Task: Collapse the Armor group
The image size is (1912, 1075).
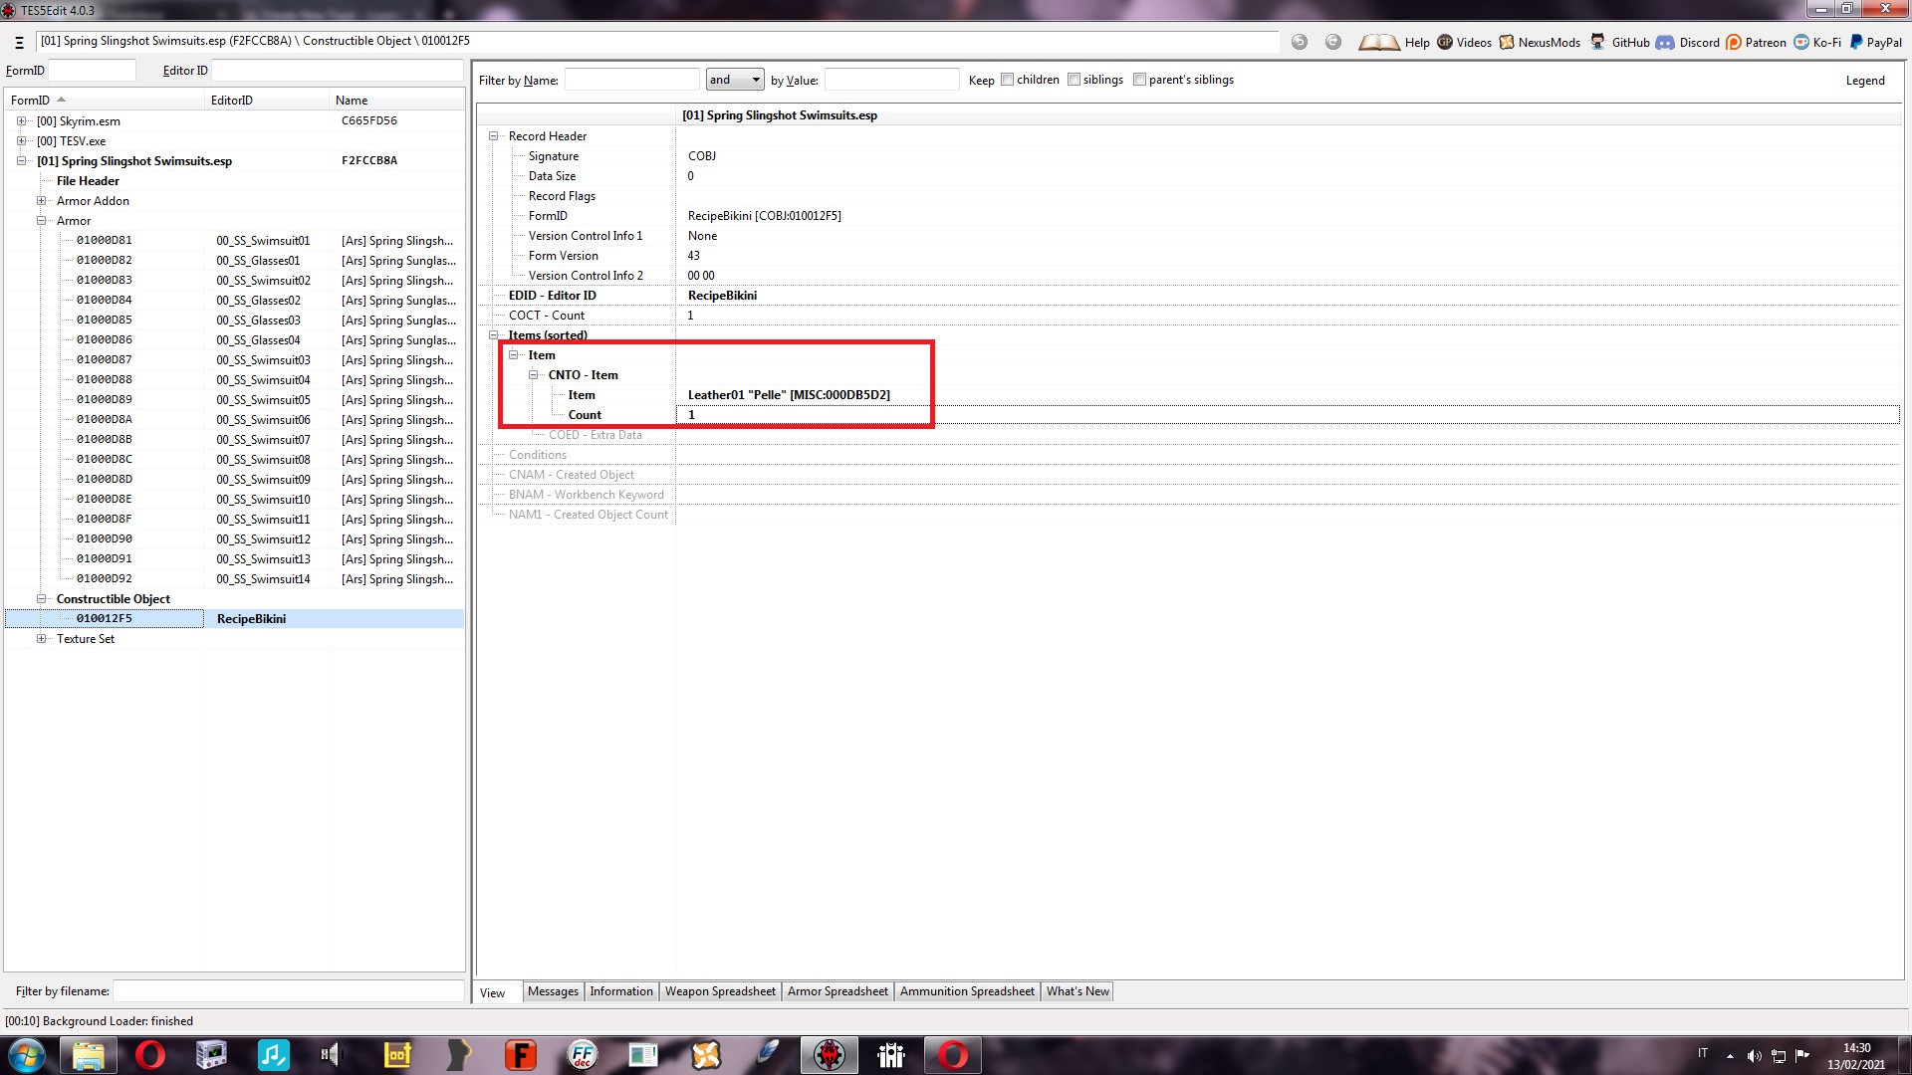Action: (41, 221)
